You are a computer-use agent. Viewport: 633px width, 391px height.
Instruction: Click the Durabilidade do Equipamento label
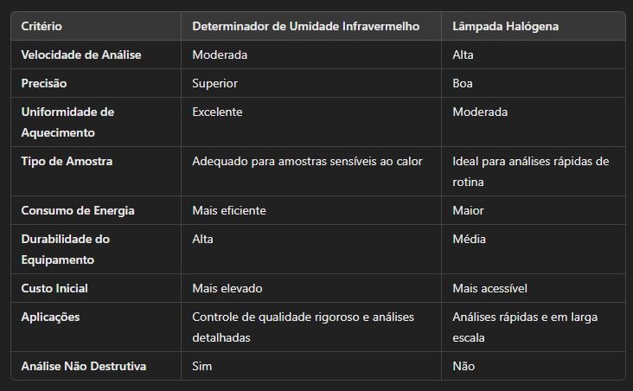pyautogui.click(x=66, y=249)
